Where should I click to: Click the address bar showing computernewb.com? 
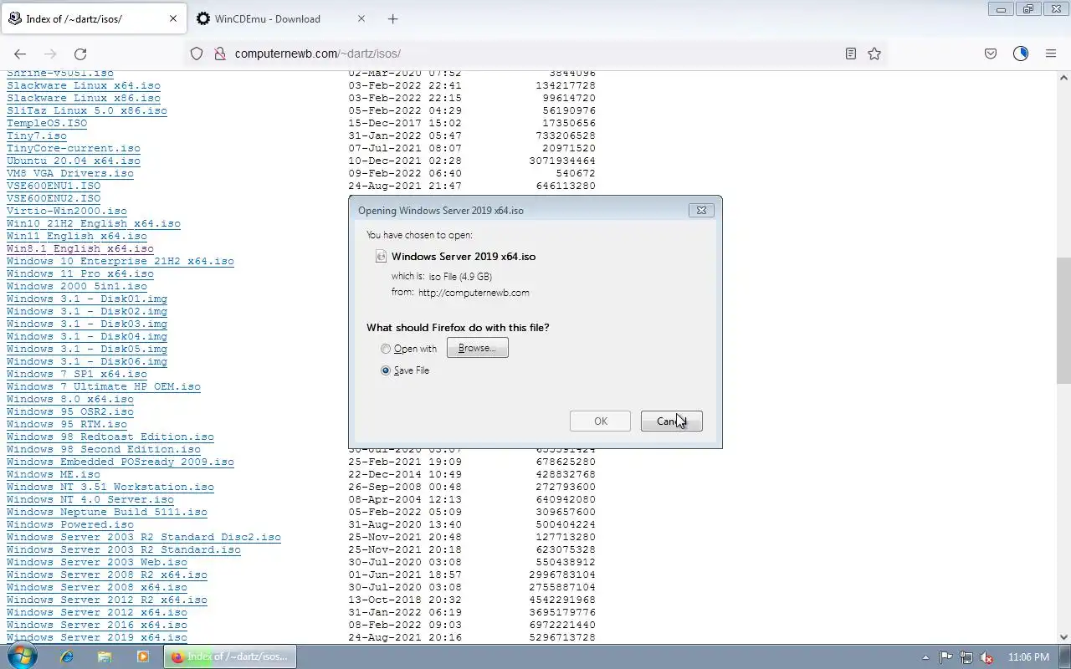tap(535, 54)
